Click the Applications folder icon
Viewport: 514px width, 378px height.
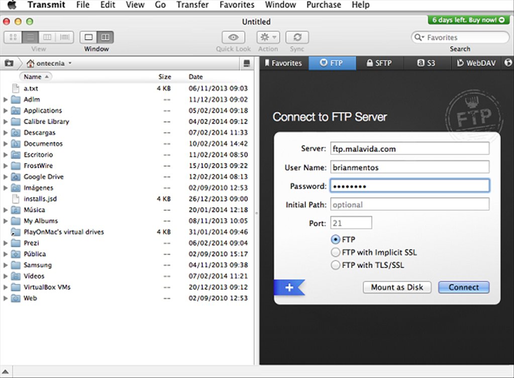pos(16,111)
